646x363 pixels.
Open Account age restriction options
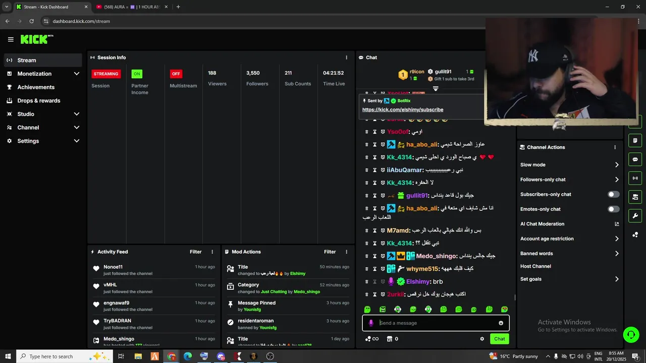pos(570,239)
